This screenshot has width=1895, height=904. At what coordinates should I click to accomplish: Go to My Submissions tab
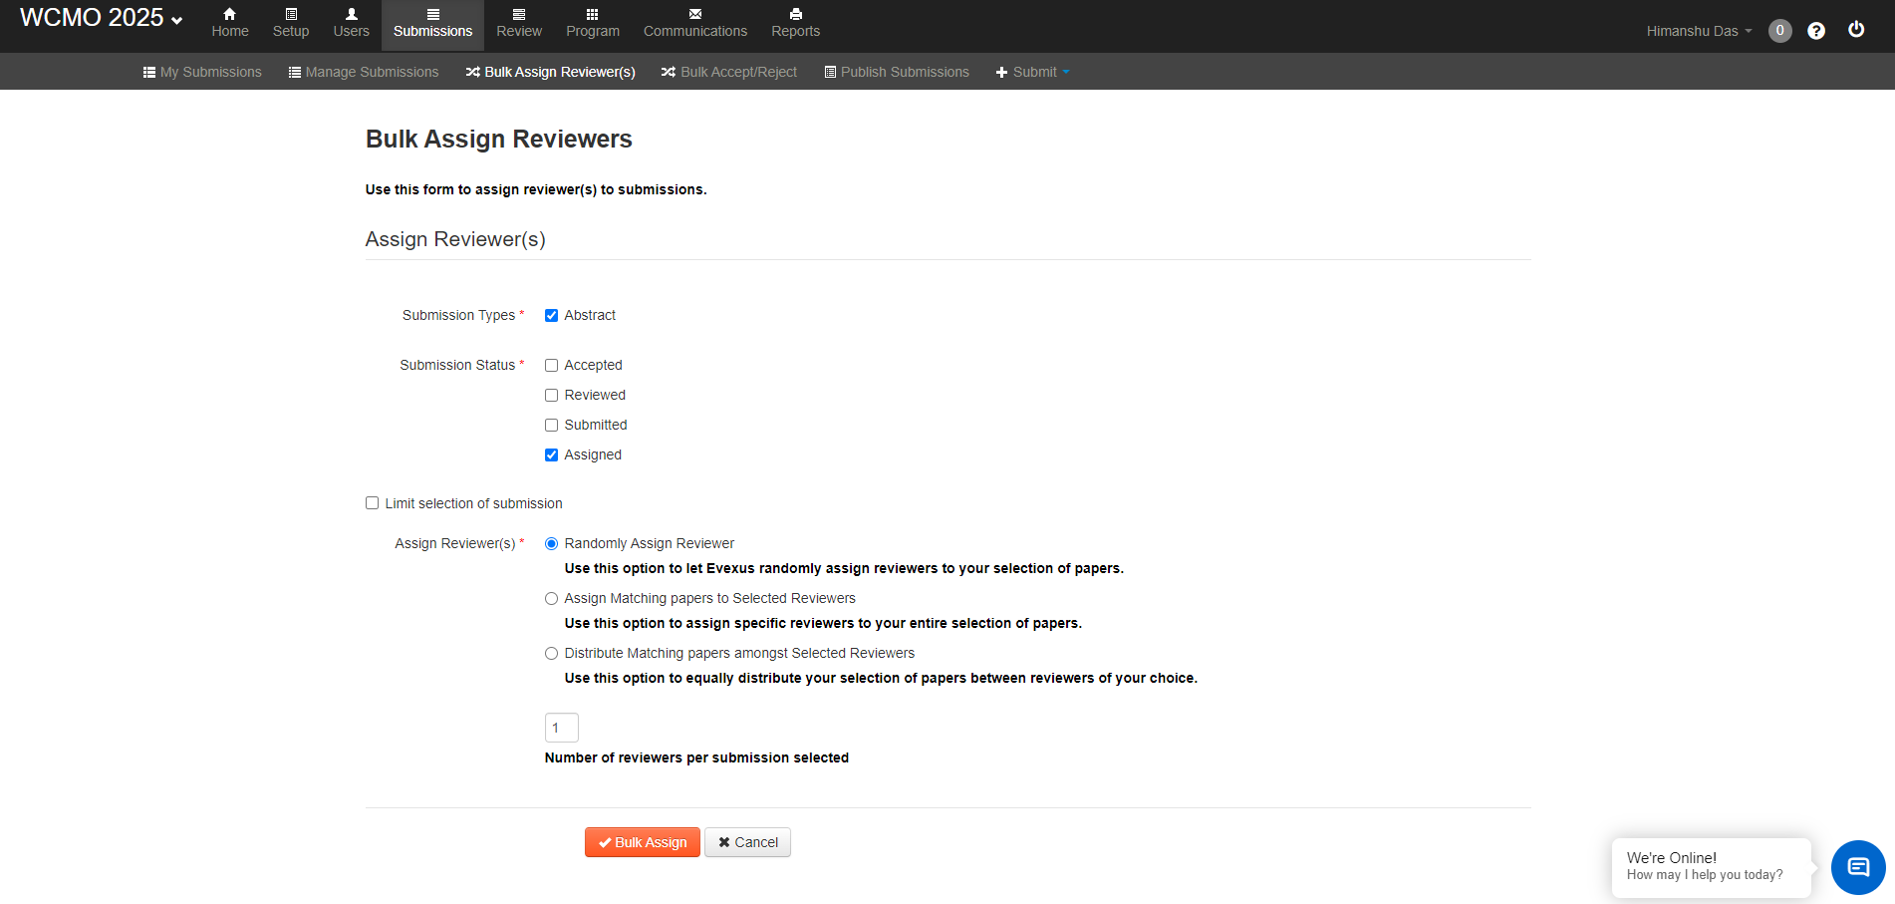point(202,72)
